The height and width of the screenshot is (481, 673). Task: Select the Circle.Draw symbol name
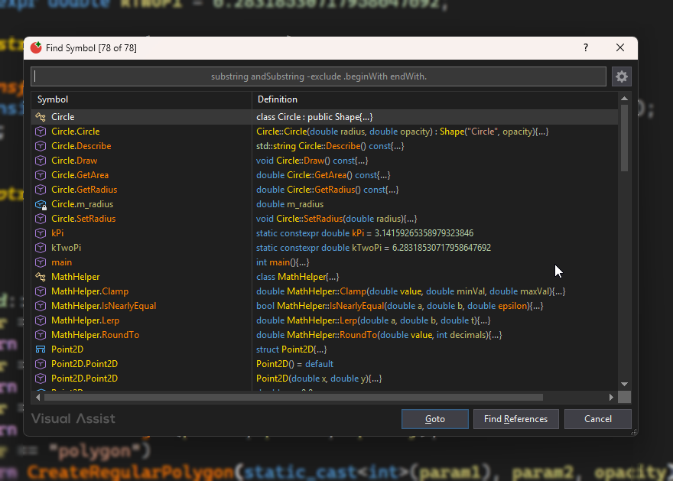pos(74,161)
